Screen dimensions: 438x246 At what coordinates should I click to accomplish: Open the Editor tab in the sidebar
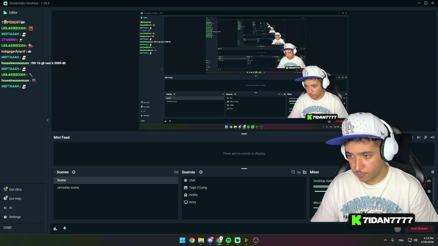click(x=10, y=12)
